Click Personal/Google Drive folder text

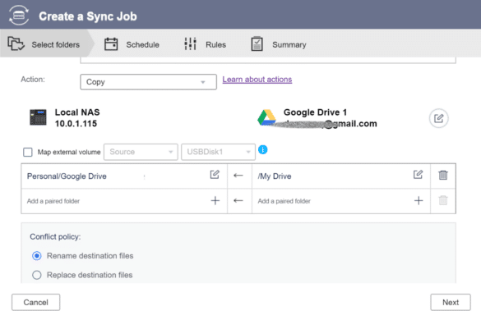[67, 176]
